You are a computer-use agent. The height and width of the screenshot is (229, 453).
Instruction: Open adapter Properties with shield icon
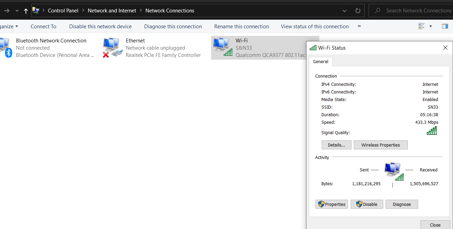[x=331, y=204]
